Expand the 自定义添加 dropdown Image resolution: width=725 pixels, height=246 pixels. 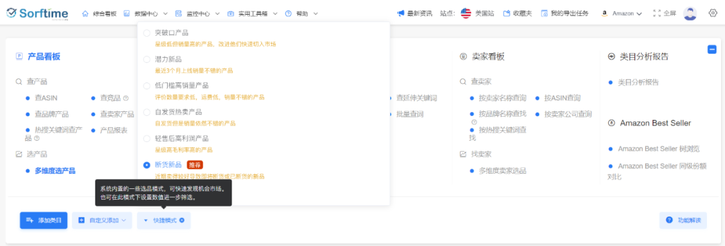click(102, 221)
